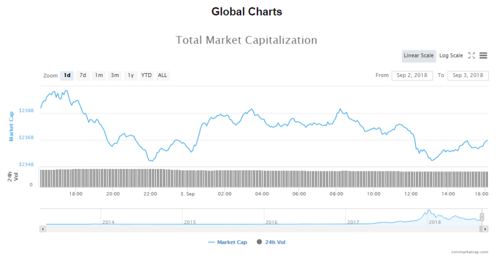Click the fullscreen expand icon
Screen dimensions: 496x259
472,56
